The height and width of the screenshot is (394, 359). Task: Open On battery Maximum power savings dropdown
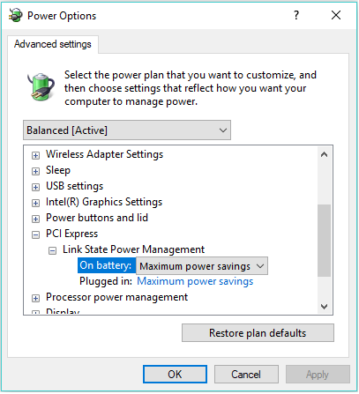pos(202,266)
